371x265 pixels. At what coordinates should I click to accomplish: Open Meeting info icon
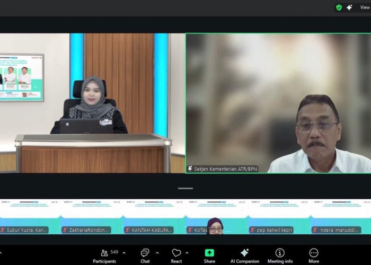coord(280,253)
